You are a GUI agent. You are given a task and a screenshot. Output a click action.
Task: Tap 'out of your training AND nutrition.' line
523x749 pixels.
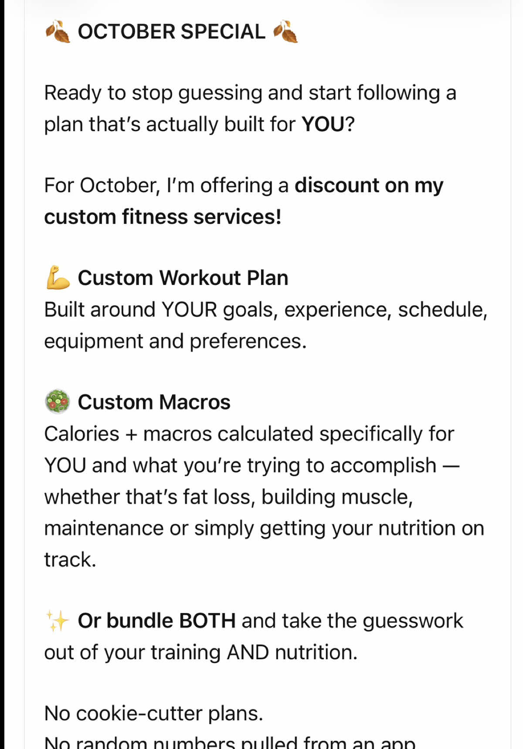[201, 652]
